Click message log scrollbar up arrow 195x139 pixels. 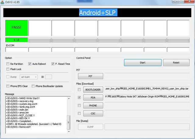[69, 98]
